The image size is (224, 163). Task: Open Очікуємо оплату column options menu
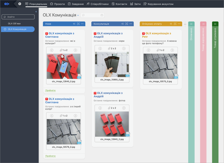point(179,24)
